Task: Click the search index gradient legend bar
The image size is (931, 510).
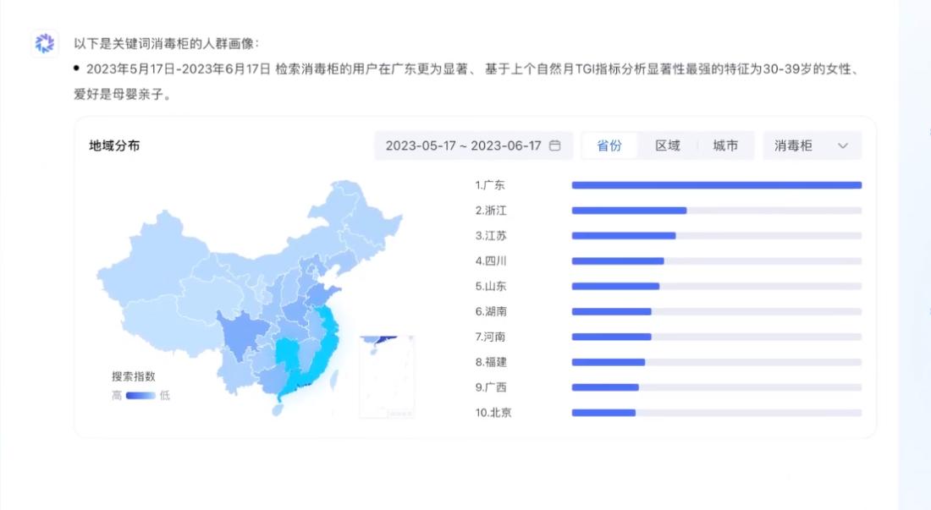Action: tap(140, 396)
